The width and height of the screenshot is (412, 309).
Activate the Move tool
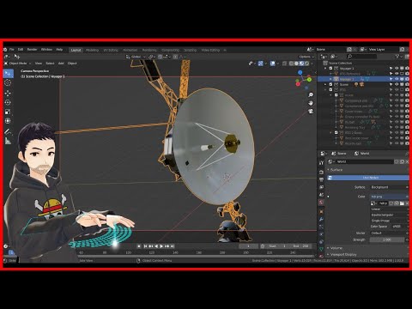(x=8, y=93)
